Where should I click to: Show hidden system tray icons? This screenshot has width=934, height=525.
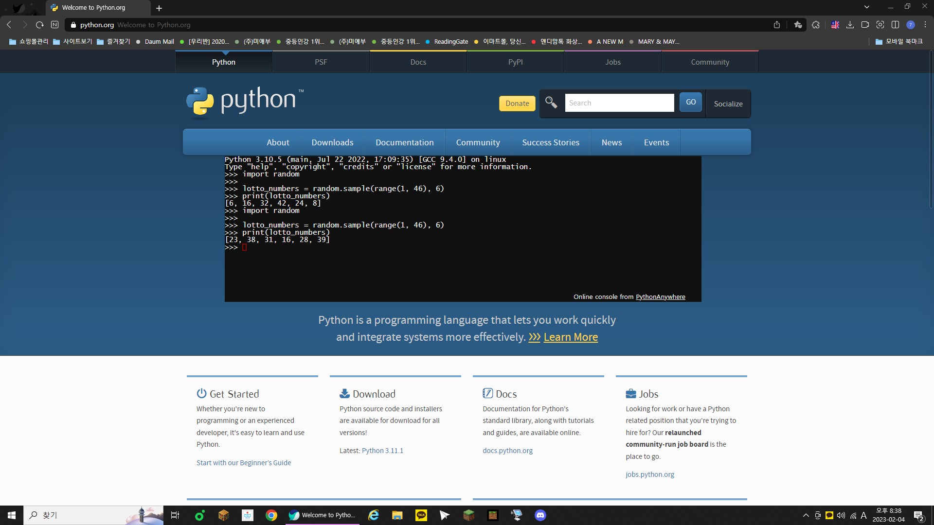[806, 515]
